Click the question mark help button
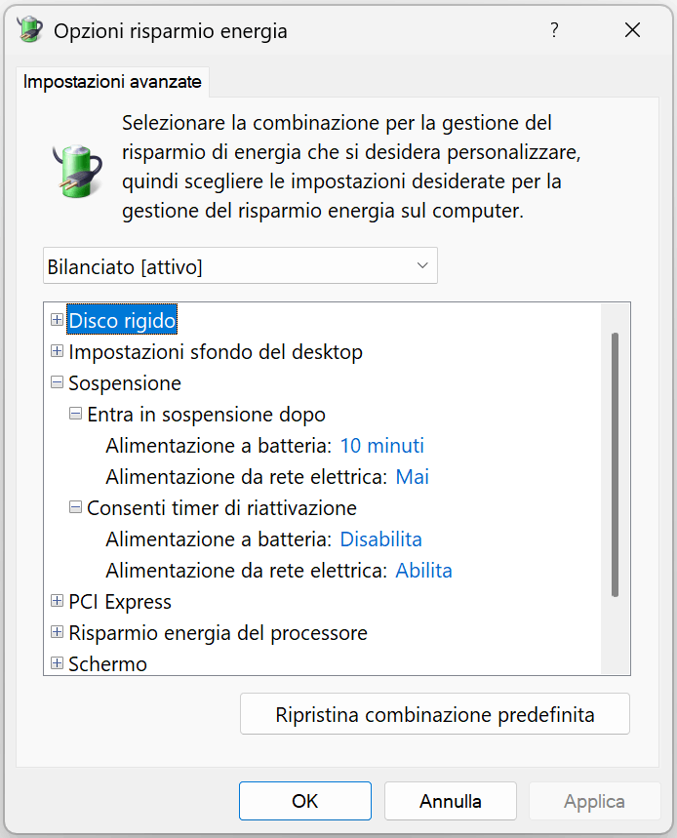 tap(554, 30)
